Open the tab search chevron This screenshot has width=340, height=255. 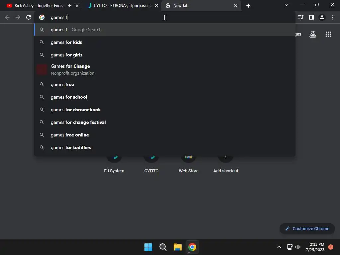tap(287, 5)
